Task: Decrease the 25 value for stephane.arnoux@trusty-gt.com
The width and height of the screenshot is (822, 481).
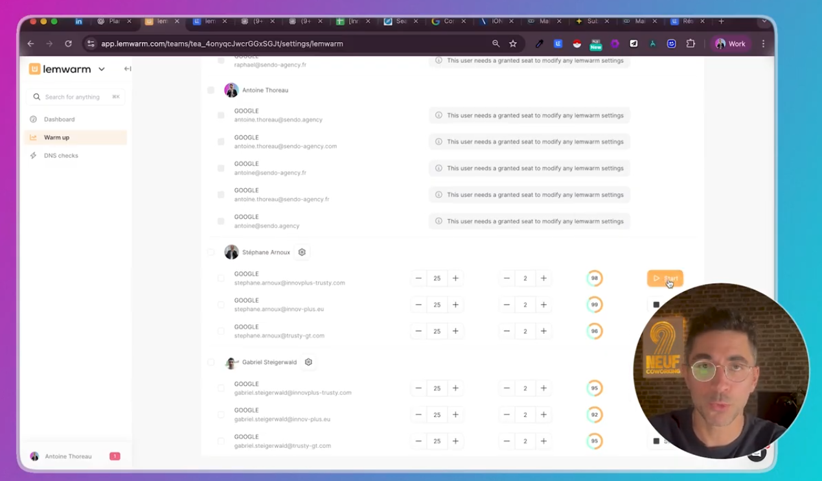Action: (x=418, y=331)
